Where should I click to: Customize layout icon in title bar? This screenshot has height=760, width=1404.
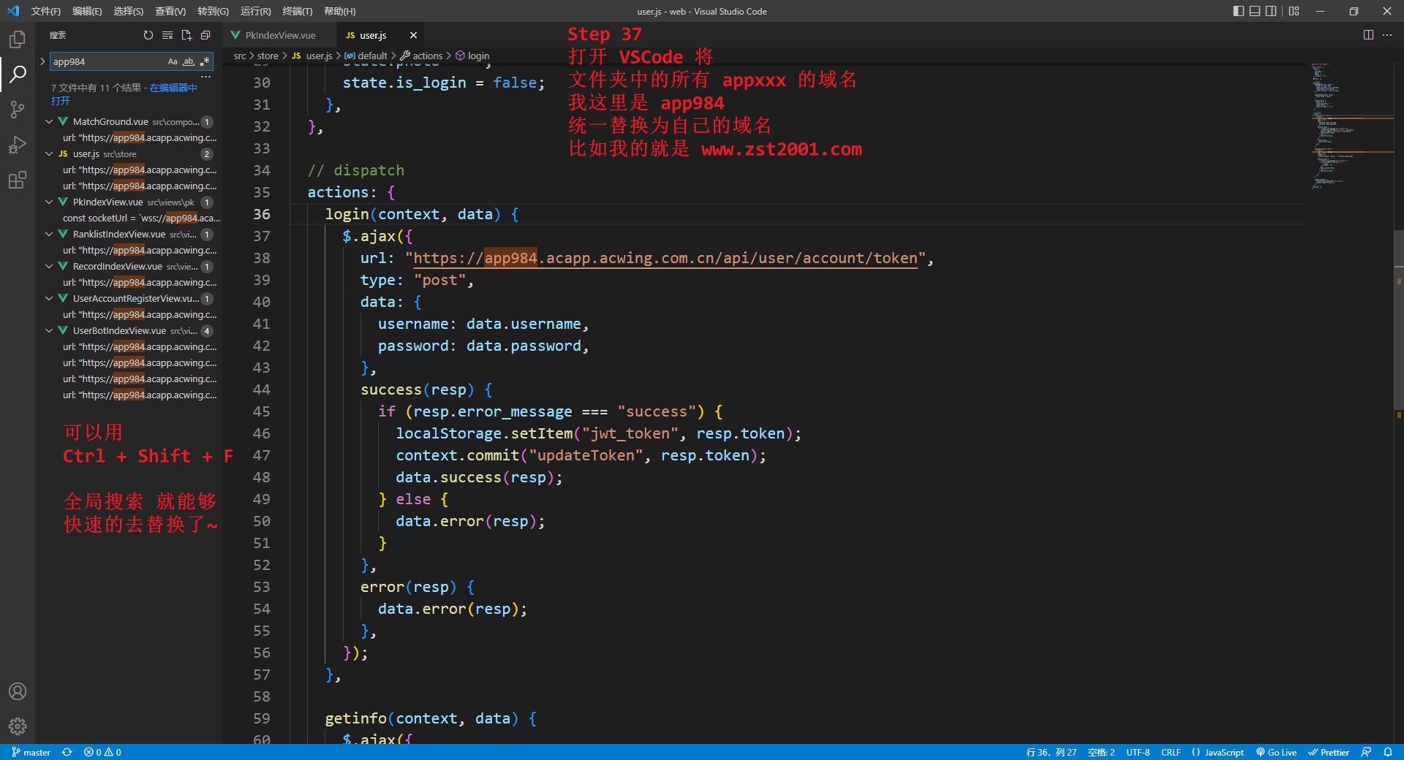tap(1294, 11)
